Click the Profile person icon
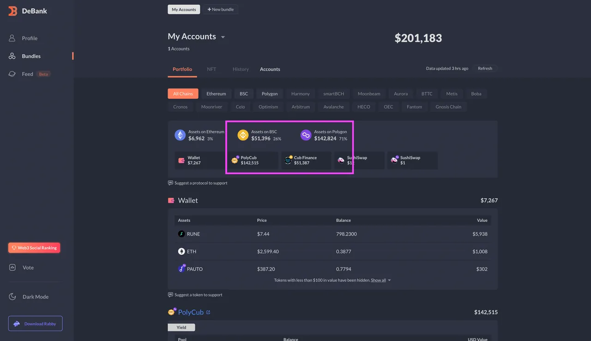Image resolution: width=591 pixels, height=341 pixels. (x=12, y=38)
